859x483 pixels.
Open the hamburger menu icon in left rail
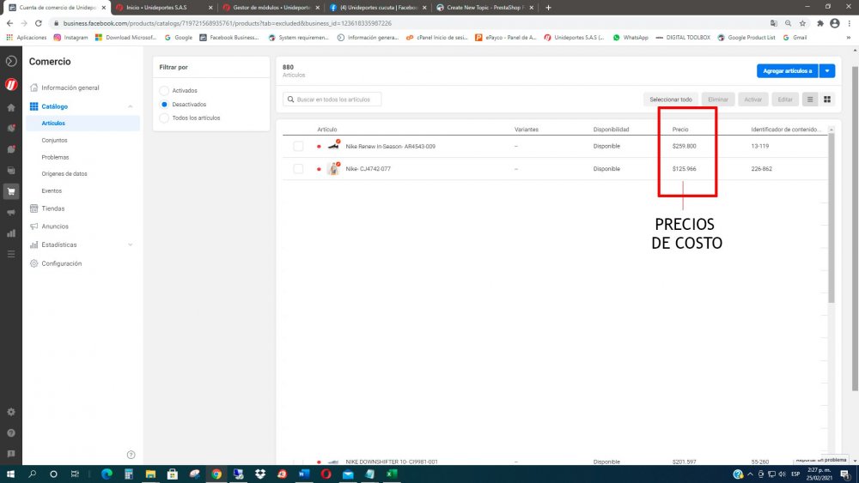point(11,254)
